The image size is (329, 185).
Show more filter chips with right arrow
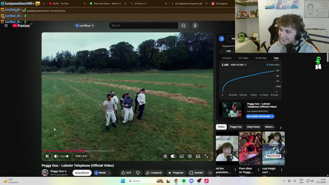(280, 128)
